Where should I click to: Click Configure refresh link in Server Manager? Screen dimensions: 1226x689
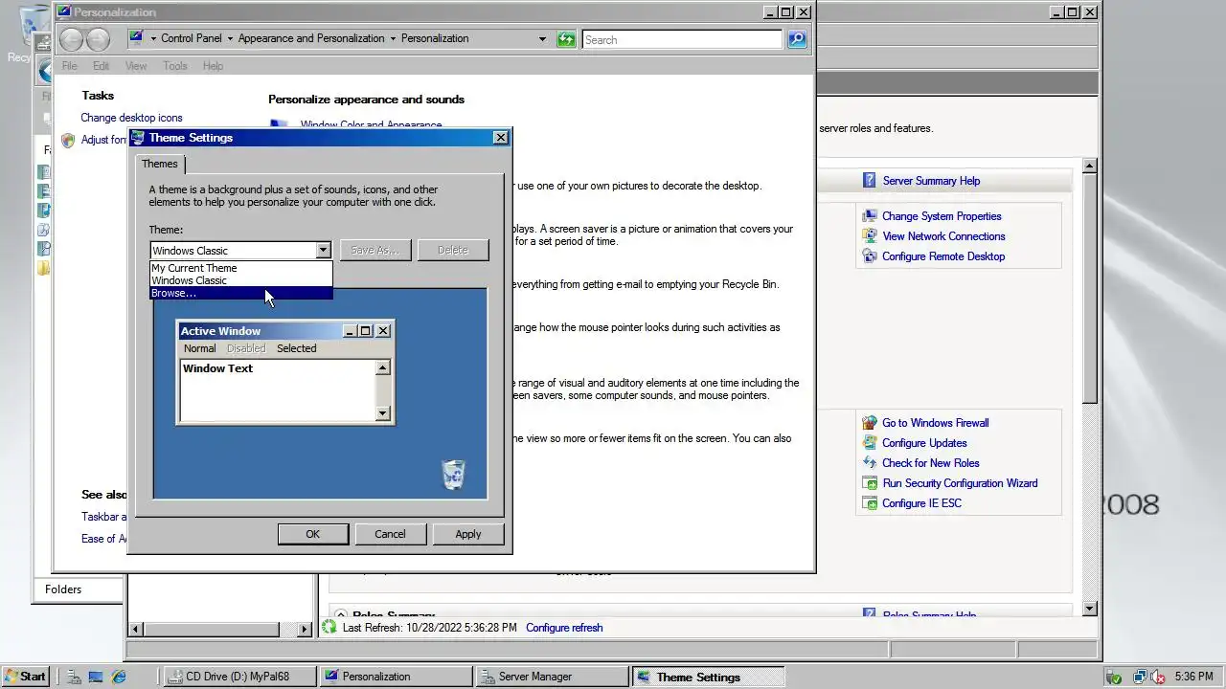(564, 628)
